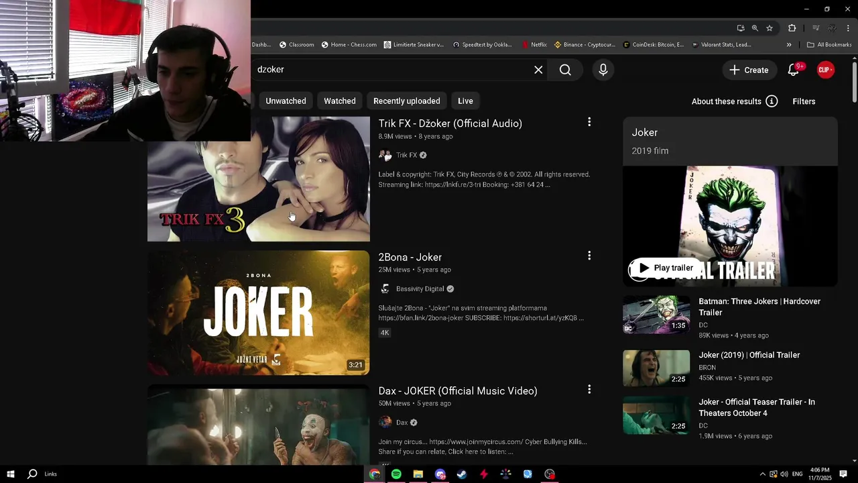Open Joker (2019) Official Trailer by BRON
Viewport: 858px width, 483px height.
coord(749,355)
